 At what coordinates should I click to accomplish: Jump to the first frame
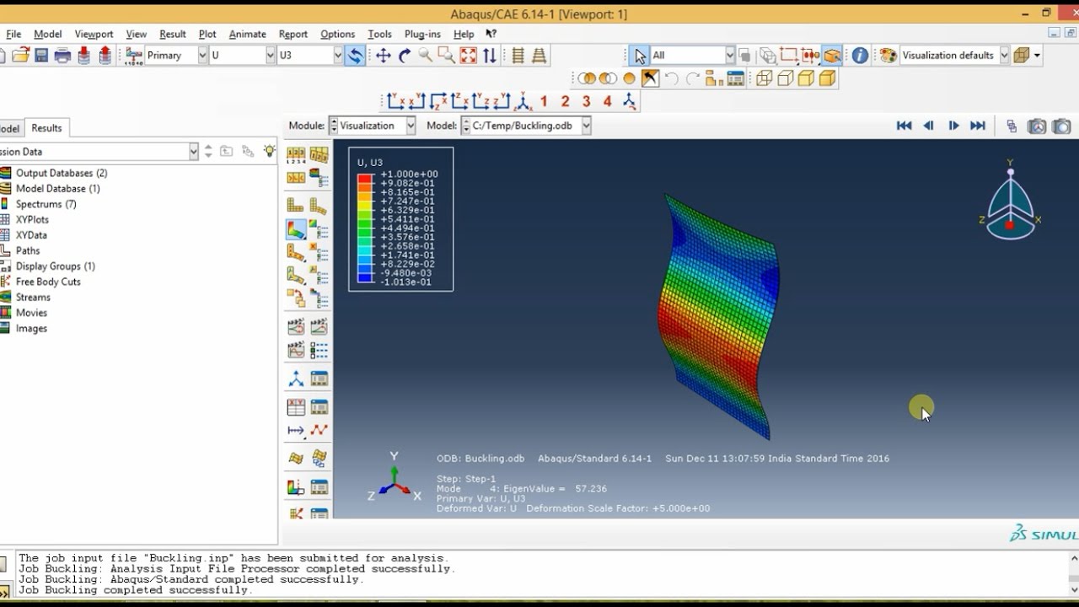point(904,126)
